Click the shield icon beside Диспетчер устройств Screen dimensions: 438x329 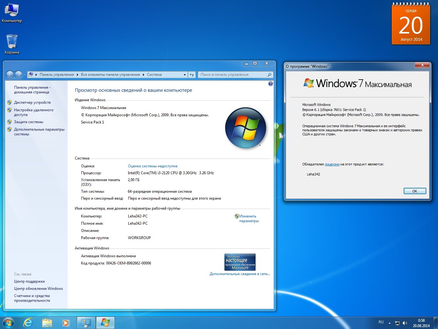(x=9, y=102)
